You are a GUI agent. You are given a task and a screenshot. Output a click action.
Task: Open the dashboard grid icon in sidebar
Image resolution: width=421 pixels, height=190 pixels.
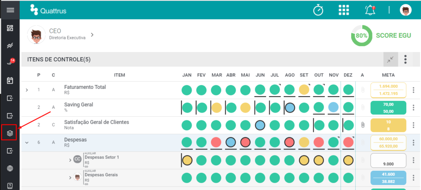(10, 28)
